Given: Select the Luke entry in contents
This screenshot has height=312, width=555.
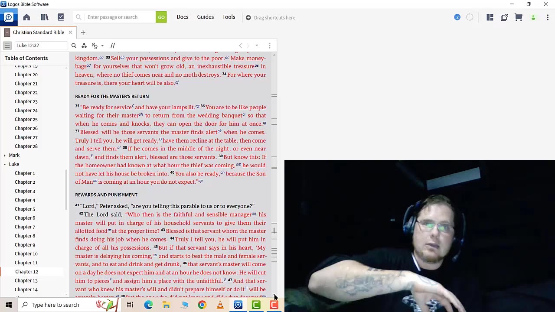Looking at the screenshot, I should pyautogui.click(x=14, y=164).
